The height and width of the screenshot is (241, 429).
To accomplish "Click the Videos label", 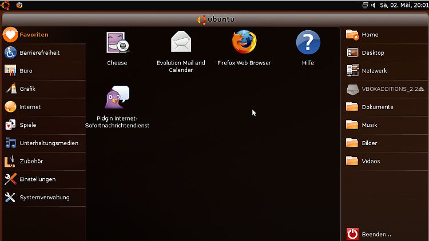I will (x=371, y=161).
